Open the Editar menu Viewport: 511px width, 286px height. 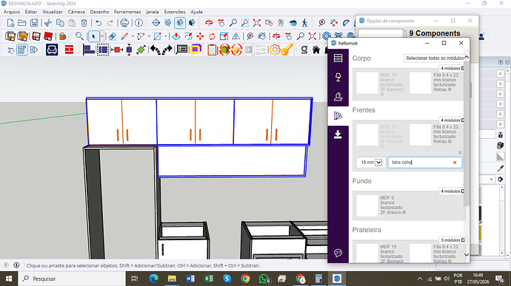point(31,12)
